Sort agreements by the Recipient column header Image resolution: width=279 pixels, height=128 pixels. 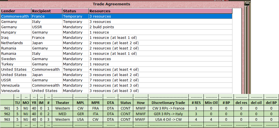tap(47, 11)
